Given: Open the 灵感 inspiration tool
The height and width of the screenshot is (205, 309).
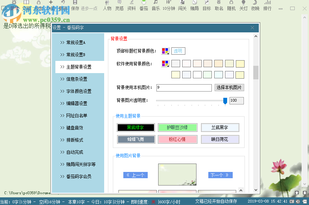Looking at the screenshot, I should point(119,6).
